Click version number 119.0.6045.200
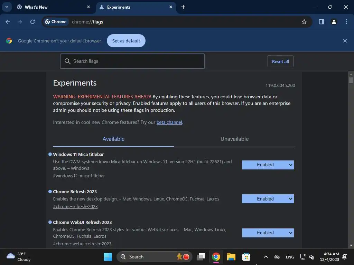The width and height of the screenshot is (354, 265). [280, 86]
